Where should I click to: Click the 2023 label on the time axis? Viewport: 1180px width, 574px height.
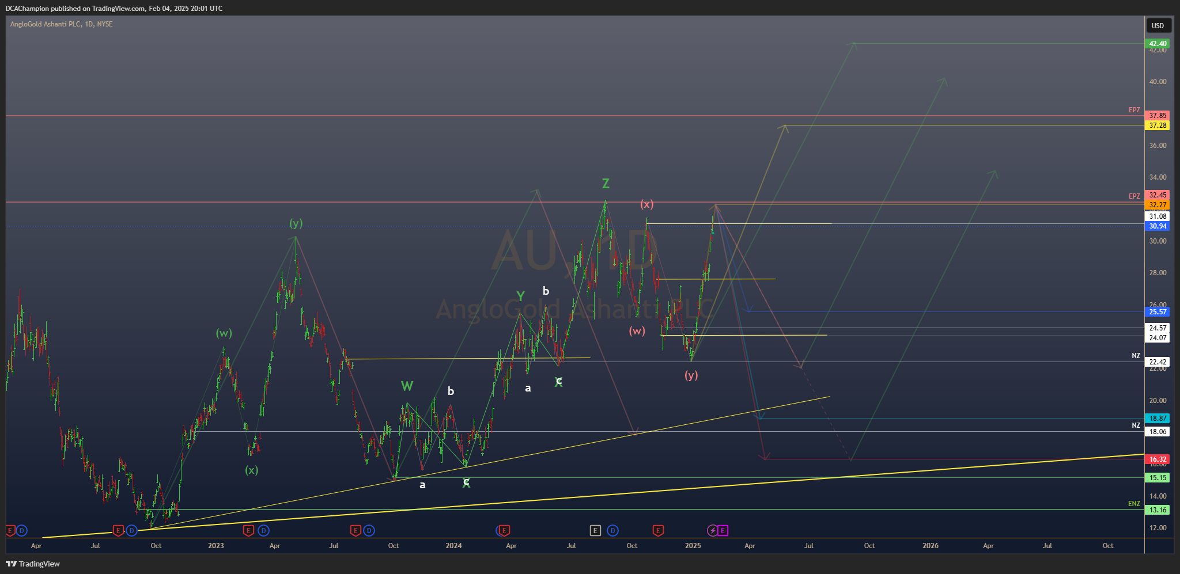(216, 546)
